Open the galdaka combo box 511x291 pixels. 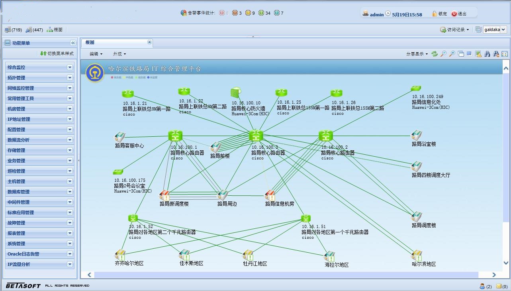[x=503, y=29]
